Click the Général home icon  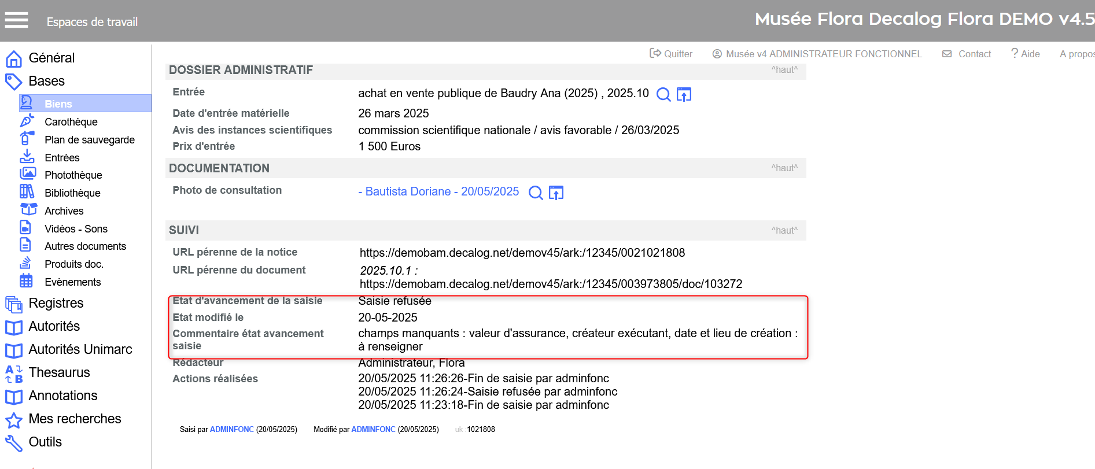pos(14,58)
